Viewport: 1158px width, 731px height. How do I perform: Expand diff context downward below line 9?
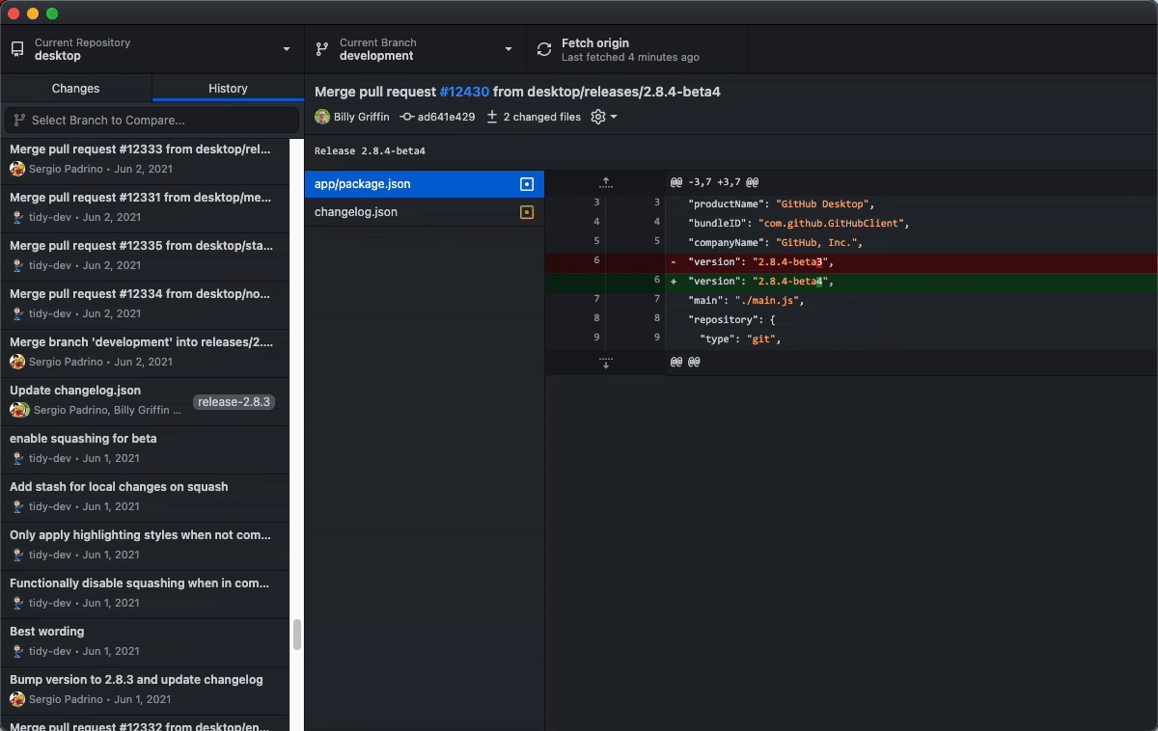pyautogui.click(x=605, y=363)
